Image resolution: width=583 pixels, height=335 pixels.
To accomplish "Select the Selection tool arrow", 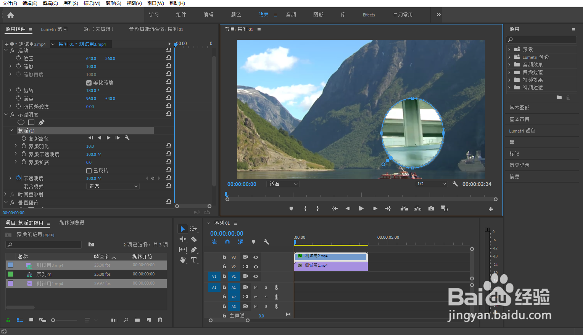I will [x=183, y=229].
